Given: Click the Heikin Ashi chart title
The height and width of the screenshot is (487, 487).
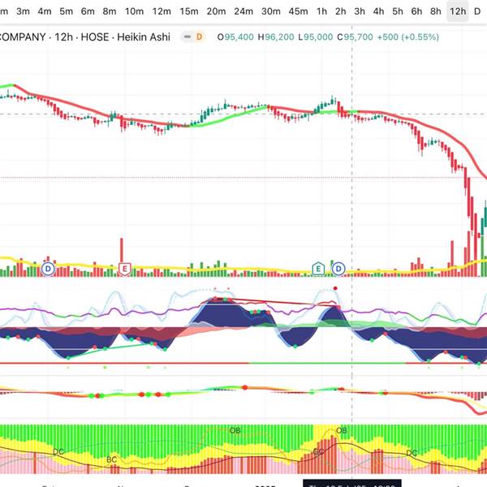Looking at the screenshot, I should point(144,37).
